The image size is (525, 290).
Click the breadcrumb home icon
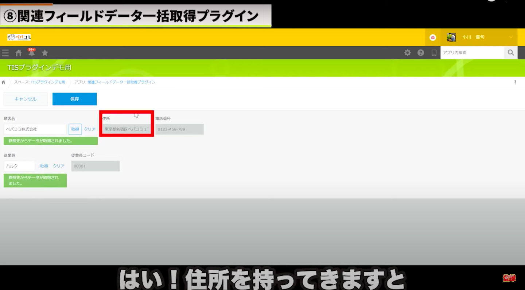click(x=4, y=82)
